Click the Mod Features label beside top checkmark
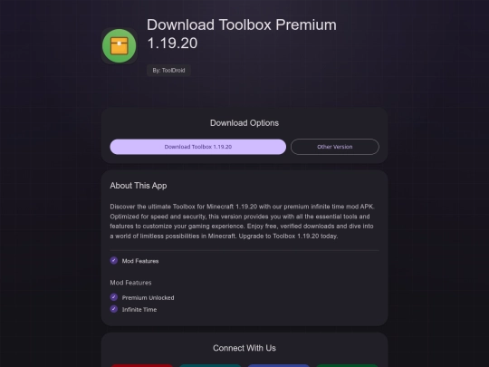This screenshot has width=489, height=367. tap(140, 261)
